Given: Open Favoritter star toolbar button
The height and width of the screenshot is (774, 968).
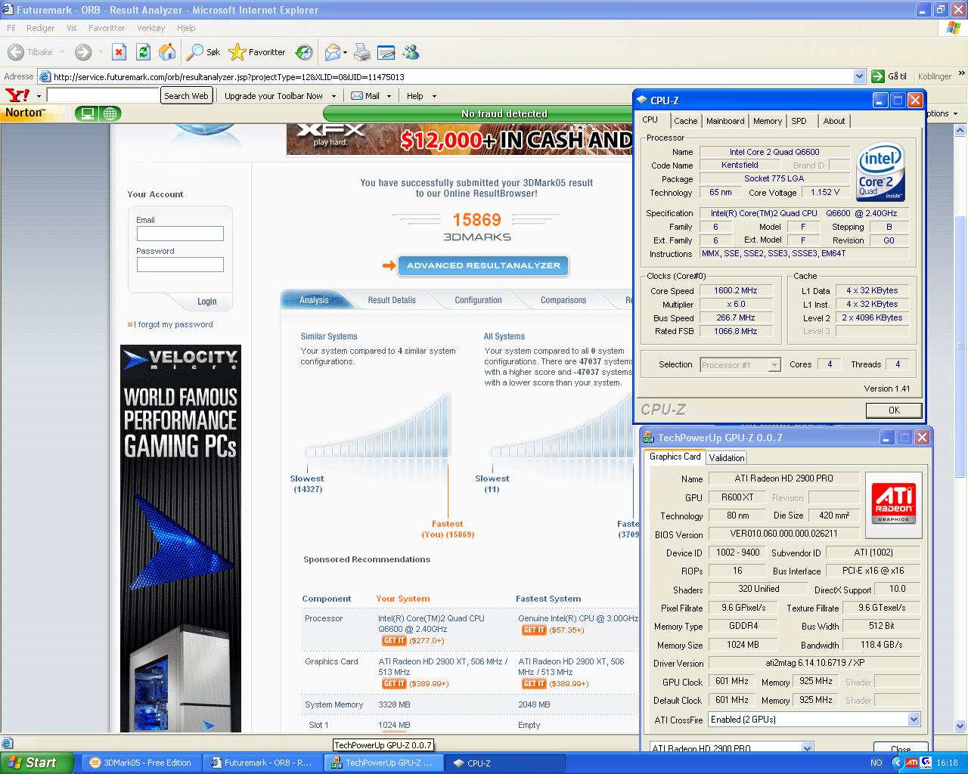Looking at the screenshot, I should pyautogui.click(x=258, y=52).
